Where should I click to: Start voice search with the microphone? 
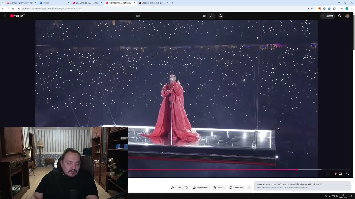[x=221, y=16]
